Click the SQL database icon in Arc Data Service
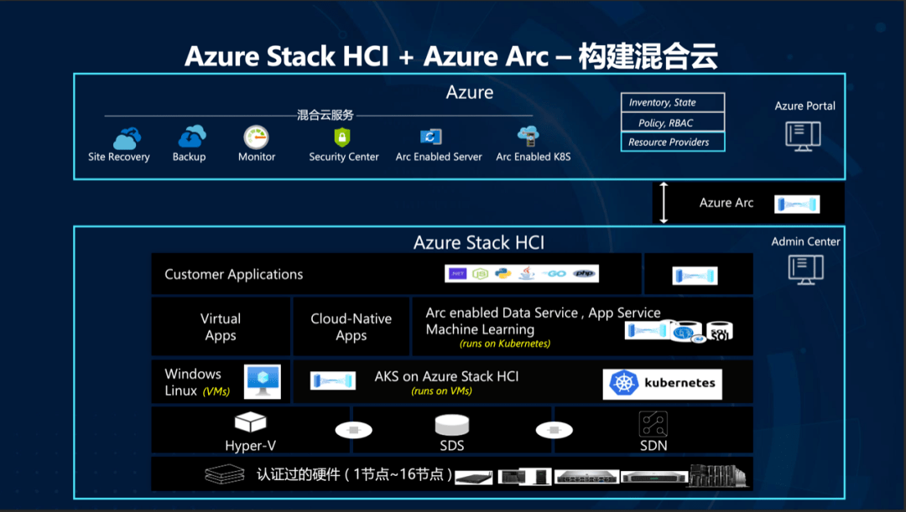 coord(720,331)
